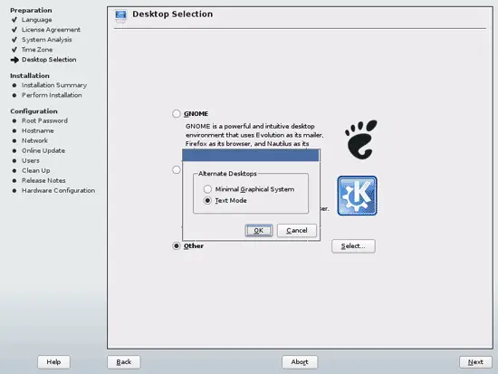Click the arrow icon beside Desktop Selection step
The image size is (498, 374).
point(14,60)
